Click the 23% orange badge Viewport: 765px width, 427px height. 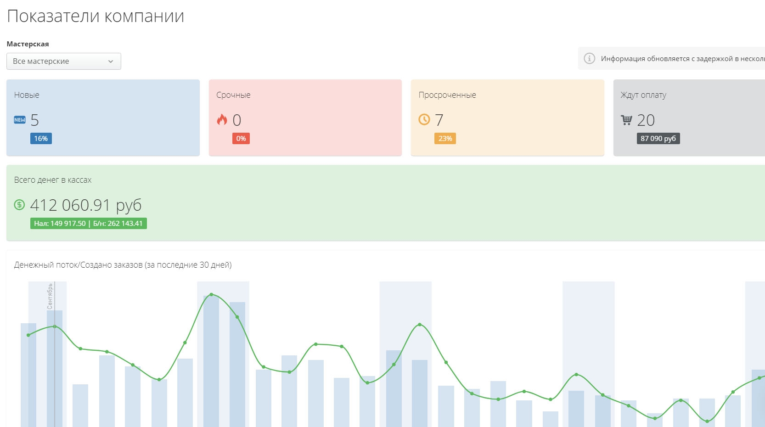[445, 139]
